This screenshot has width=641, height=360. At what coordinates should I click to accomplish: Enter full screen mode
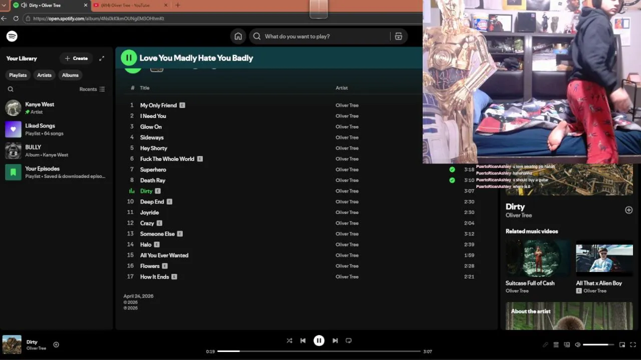tap(633, 344)
